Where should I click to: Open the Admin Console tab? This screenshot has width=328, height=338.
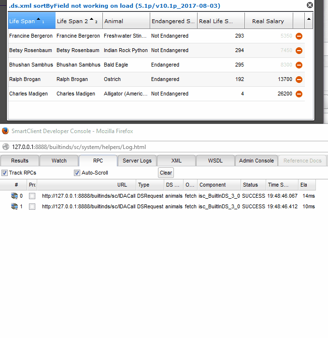click(x=257, y=161)
